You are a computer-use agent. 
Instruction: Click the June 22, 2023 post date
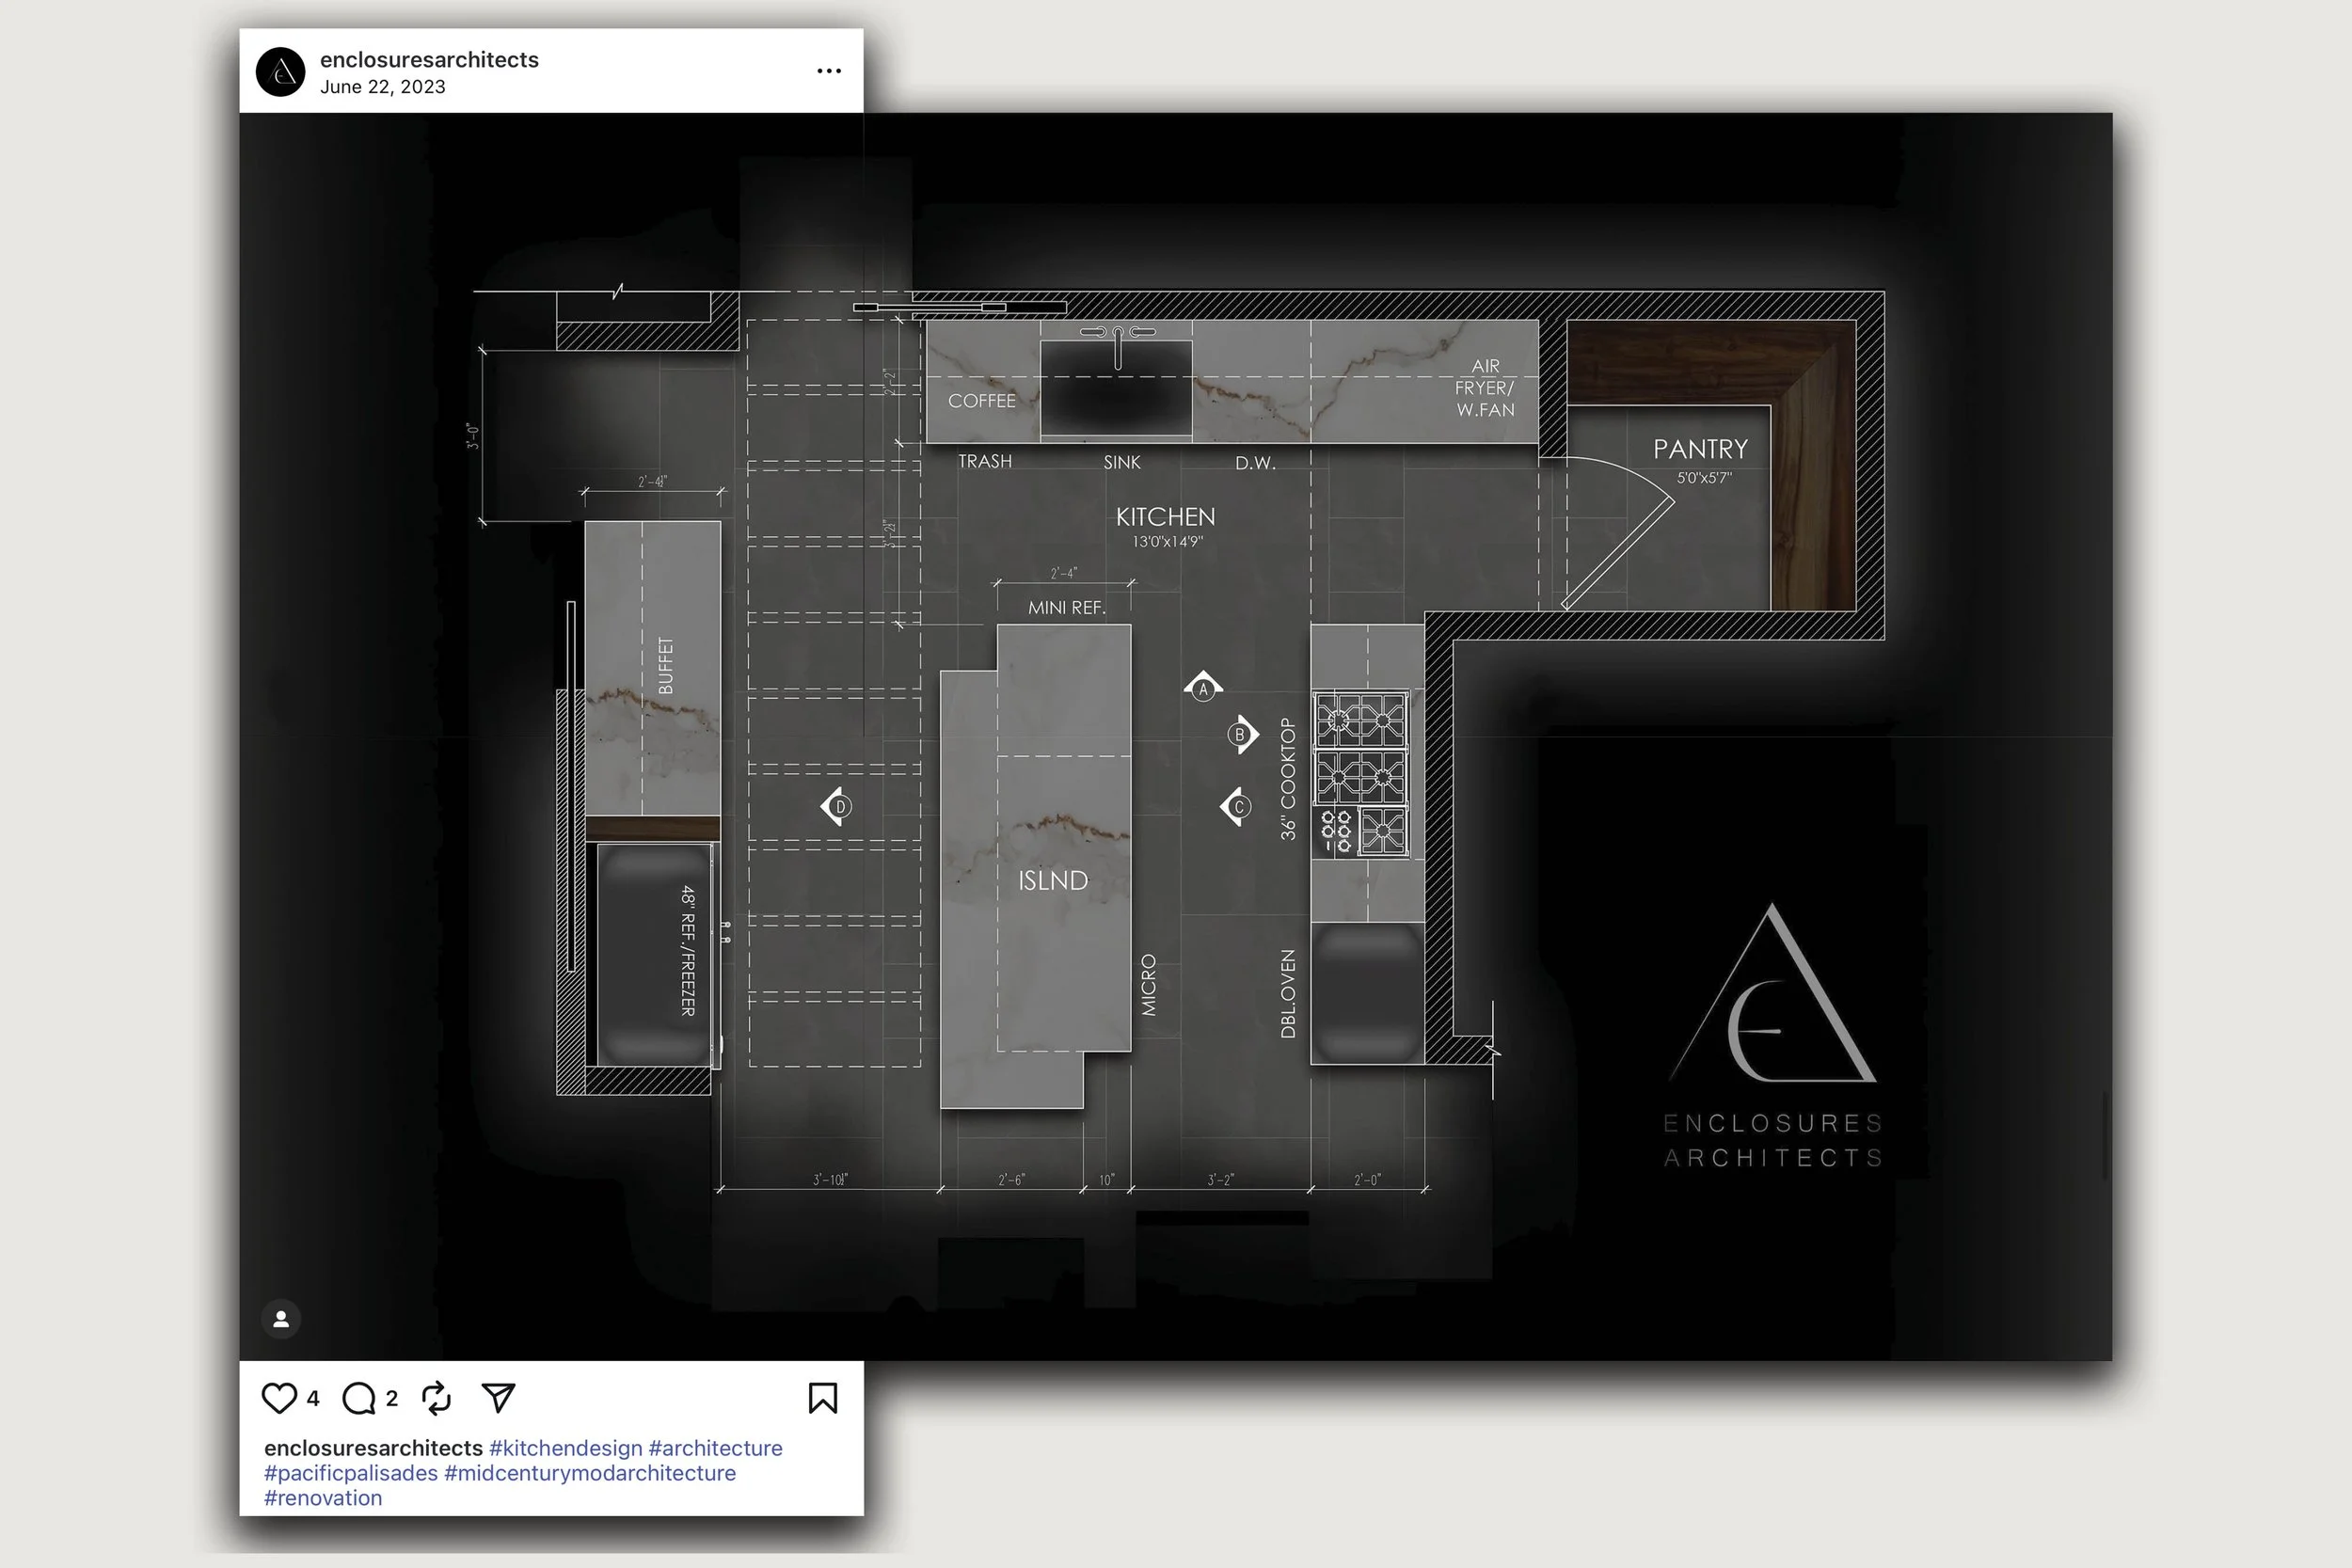tap(383, 87)
